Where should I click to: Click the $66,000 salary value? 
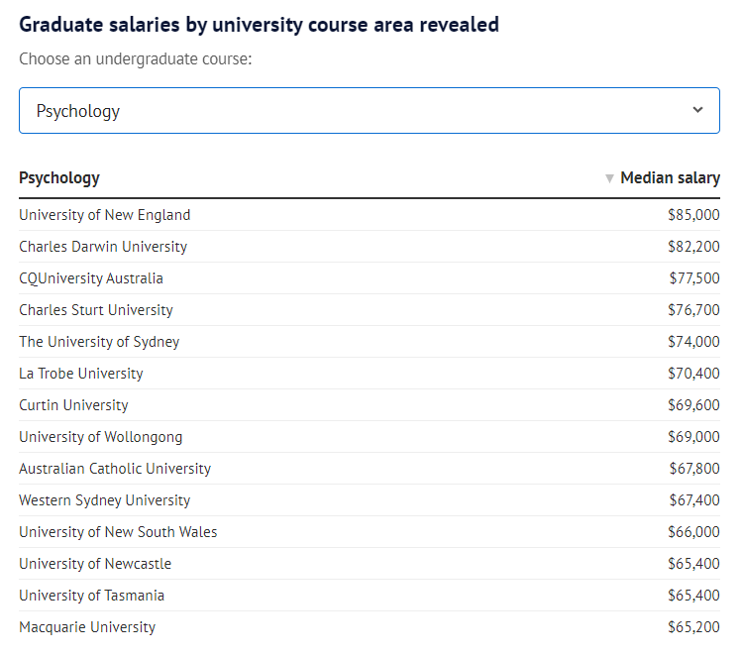click(693, 532)
